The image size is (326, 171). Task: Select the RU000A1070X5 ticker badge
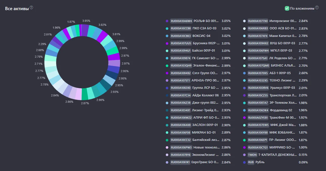[x=258, y=73]
